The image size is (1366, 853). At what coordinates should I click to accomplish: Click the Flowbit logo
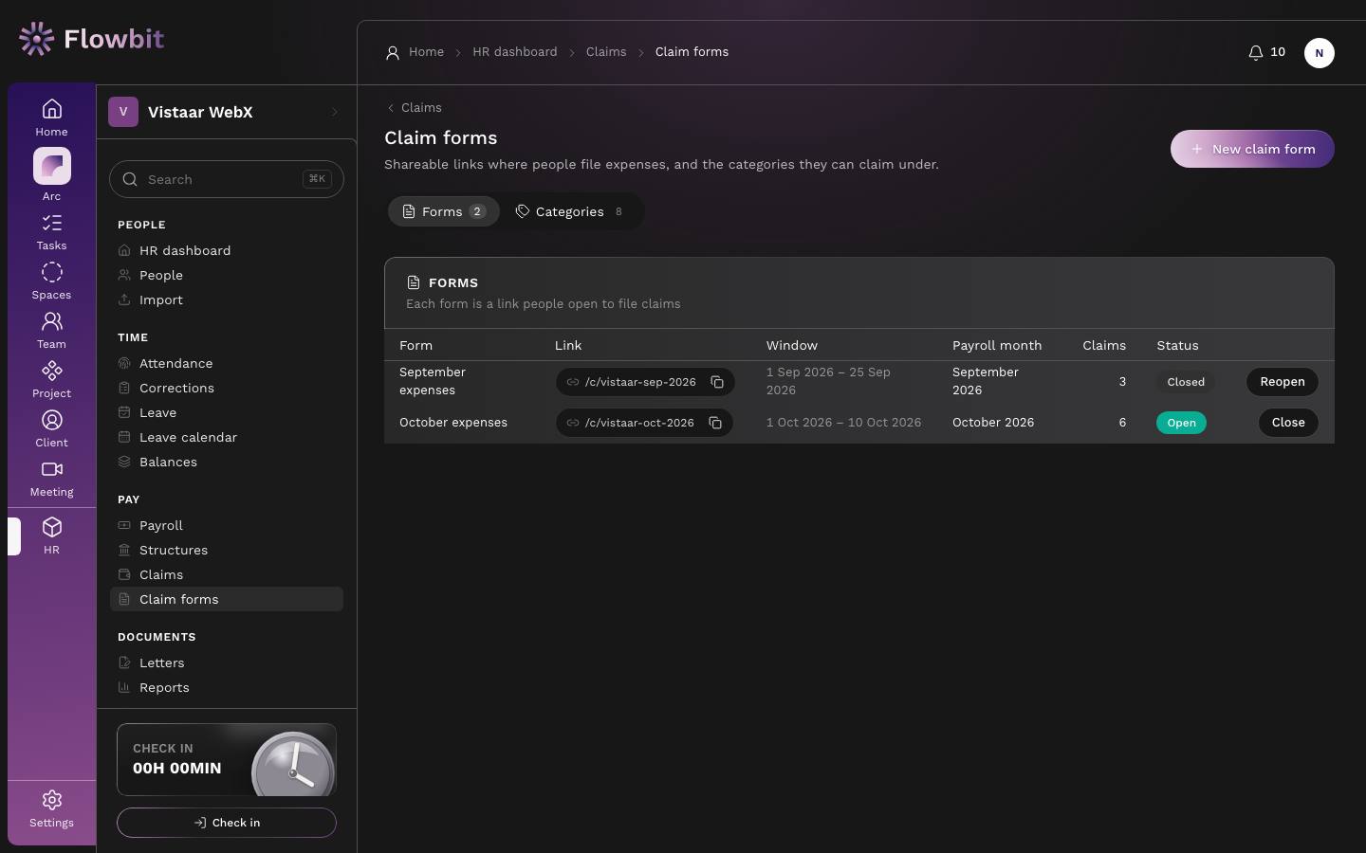pos(91,39)
